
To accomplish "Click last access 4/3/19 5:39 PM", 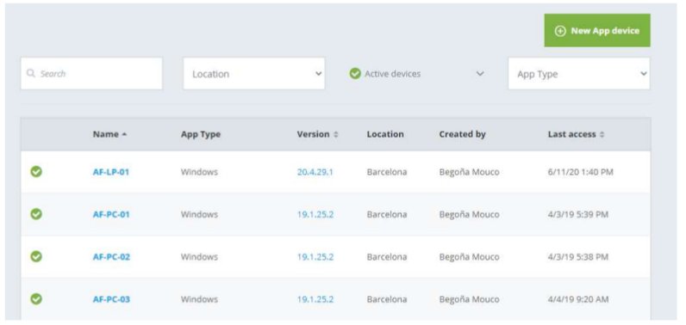I will (578, 215).
